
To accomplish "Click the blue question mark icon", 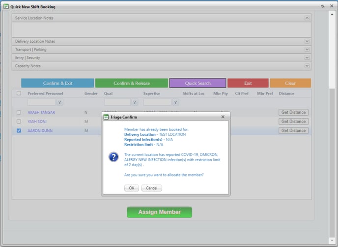I will (113, 157).
